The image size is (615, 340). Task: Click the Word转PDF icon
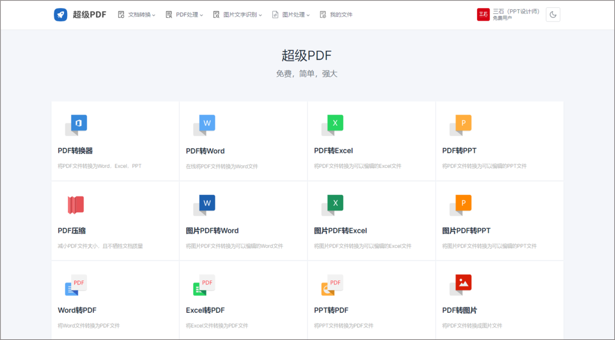click(76, 285)
